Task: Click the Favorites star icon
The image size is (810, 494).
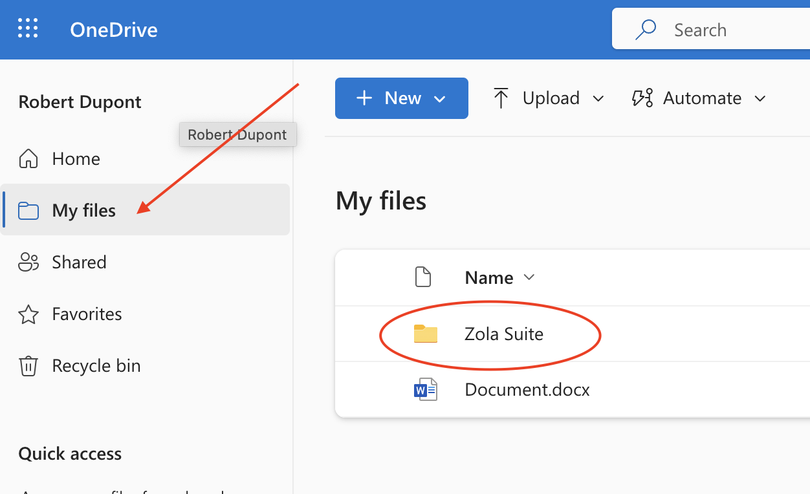Action: pyautogui.click(x=28, y=314)
